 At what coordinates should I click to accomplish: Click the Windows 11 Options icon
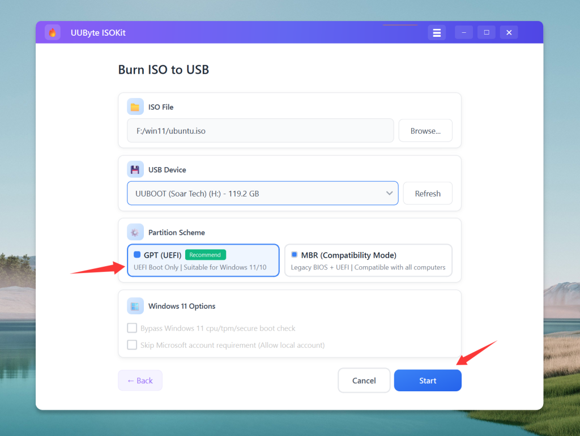(x=135, y=306)
